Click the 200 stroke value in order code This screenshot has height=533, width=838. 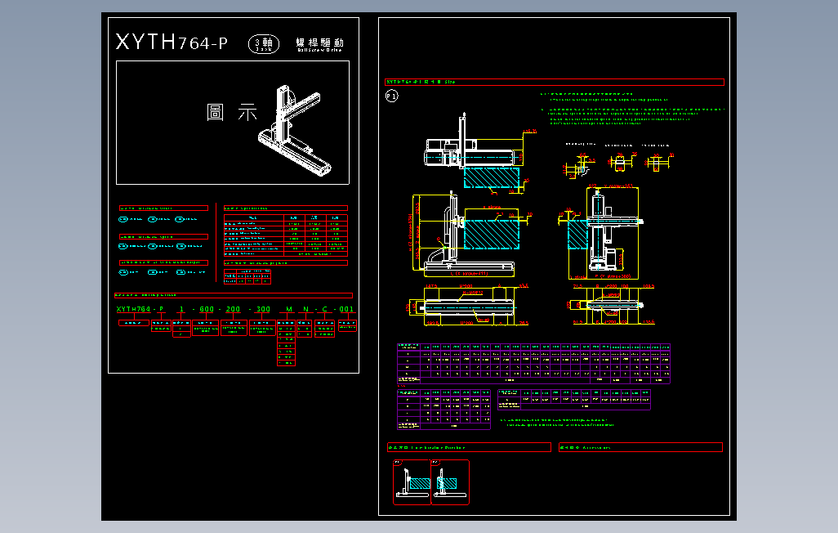pos(233,309)
